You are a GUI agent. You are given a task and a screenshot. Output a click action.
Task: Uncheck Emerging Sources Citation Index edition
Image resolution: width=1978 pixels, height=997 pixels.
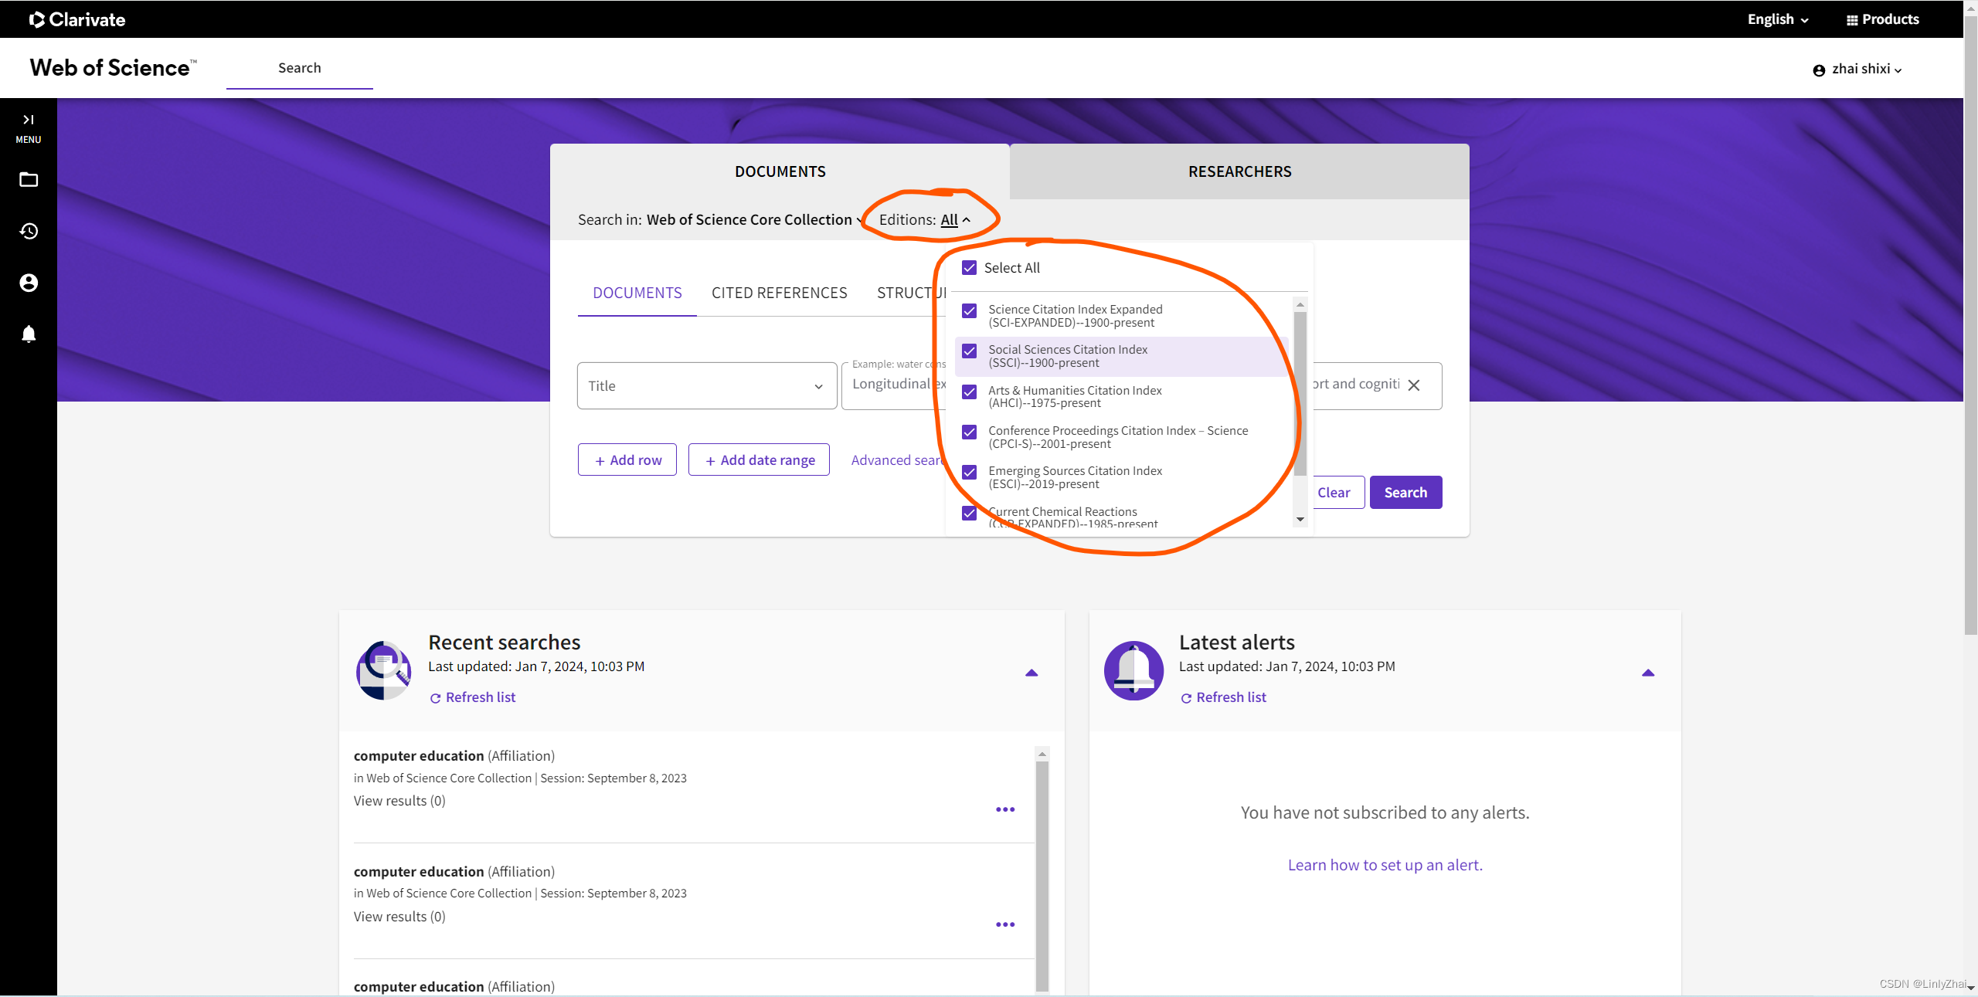pos(969,472)
